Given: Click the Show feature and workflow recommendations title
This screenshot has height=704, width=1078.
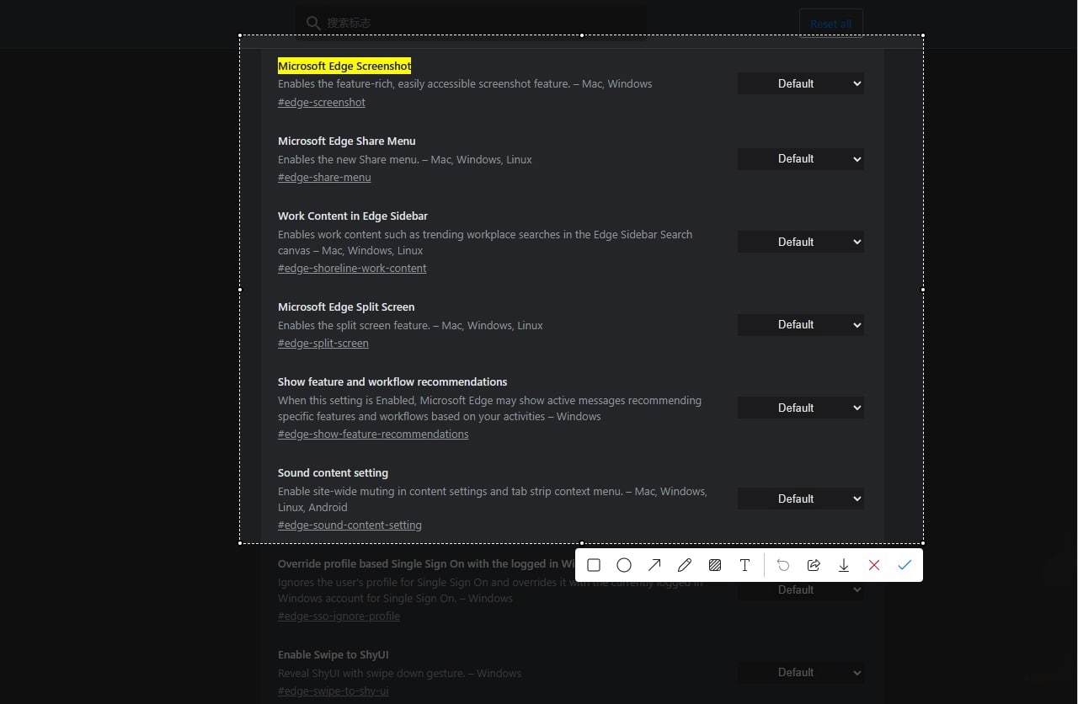Looking at the screenshot, I should click(x=392, y=381).
